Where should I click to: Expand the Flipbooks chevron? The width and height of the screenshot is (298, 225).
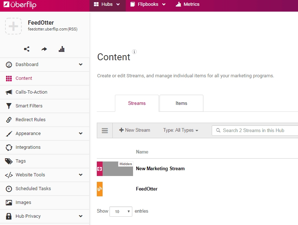point(164,4)
